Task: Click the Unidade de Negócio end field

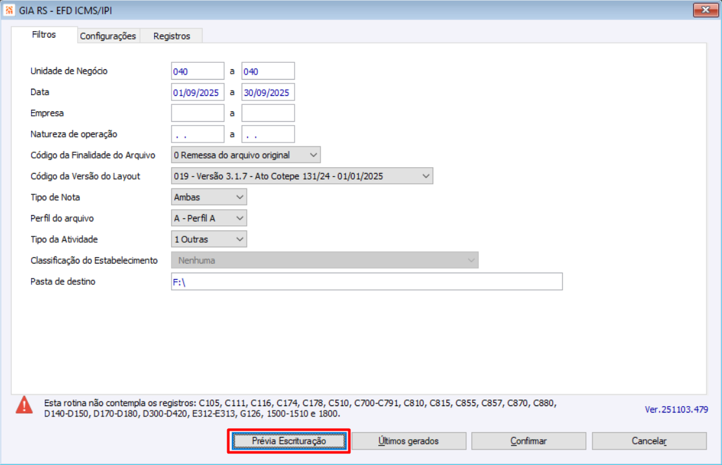Action: point(268,71)
